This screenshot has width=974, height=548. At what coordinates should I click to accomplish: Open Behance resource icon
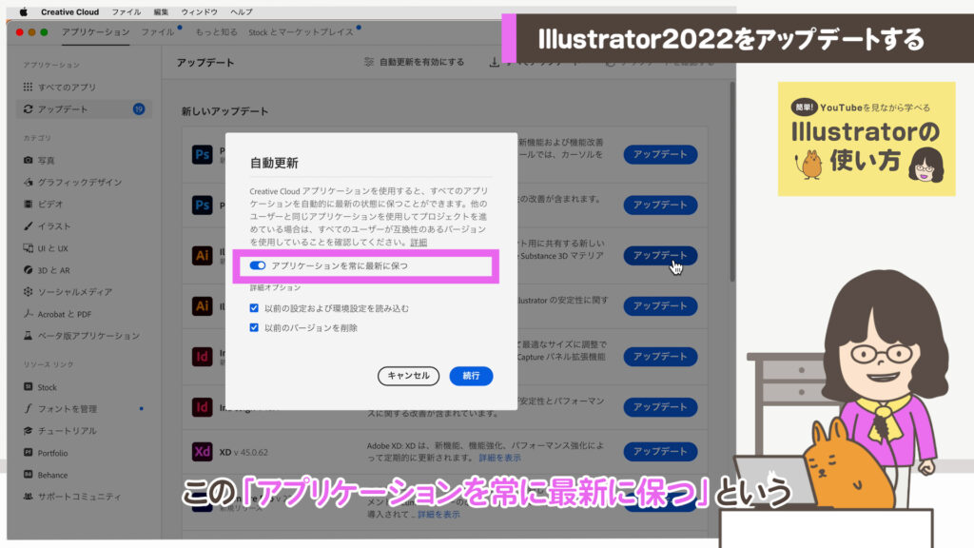coord(28,474)
